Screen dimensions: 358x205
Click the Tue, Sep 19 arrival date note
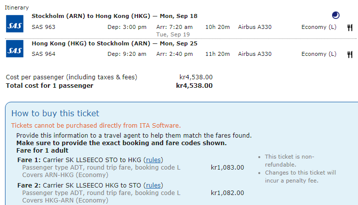[174, 34]
